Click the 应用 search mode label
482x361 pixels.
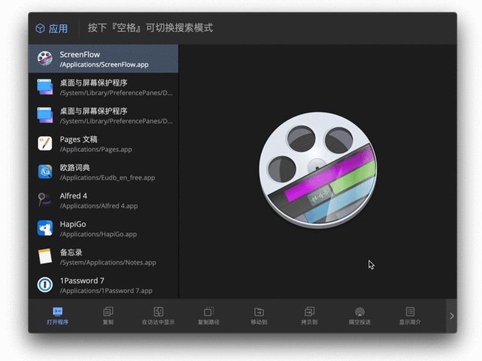(x=52, y=28)
